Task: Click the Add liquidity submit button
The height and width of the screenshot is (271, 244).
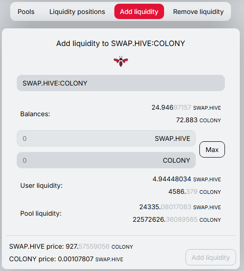Action: [x=211, y=258]
